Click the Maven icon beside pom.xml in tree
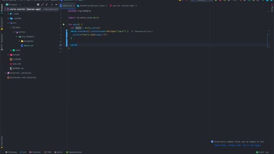 pos(11,64)
